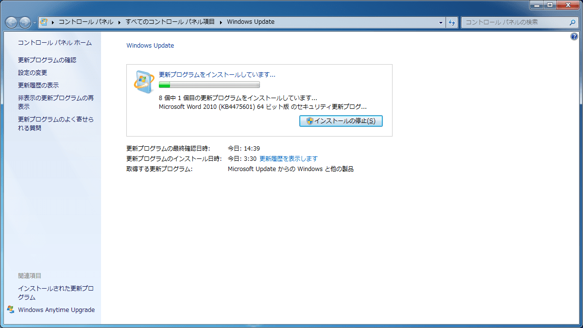The height and width of the screenshot is (328, 583).
Task: Click the コントロール パネルの検索 search box
Action: [x=519, y=22]
